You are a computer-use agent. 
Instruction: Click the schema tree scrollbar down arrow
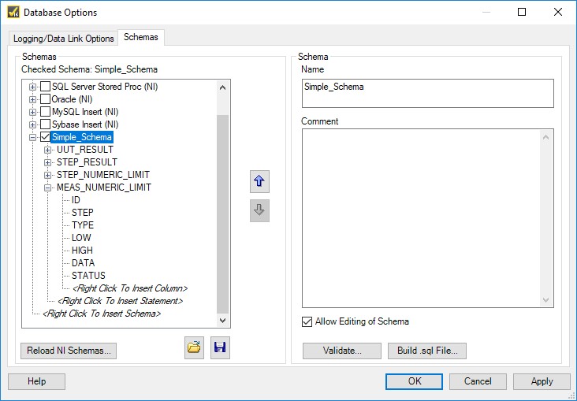pyautogui.click(x=222, y=321)
